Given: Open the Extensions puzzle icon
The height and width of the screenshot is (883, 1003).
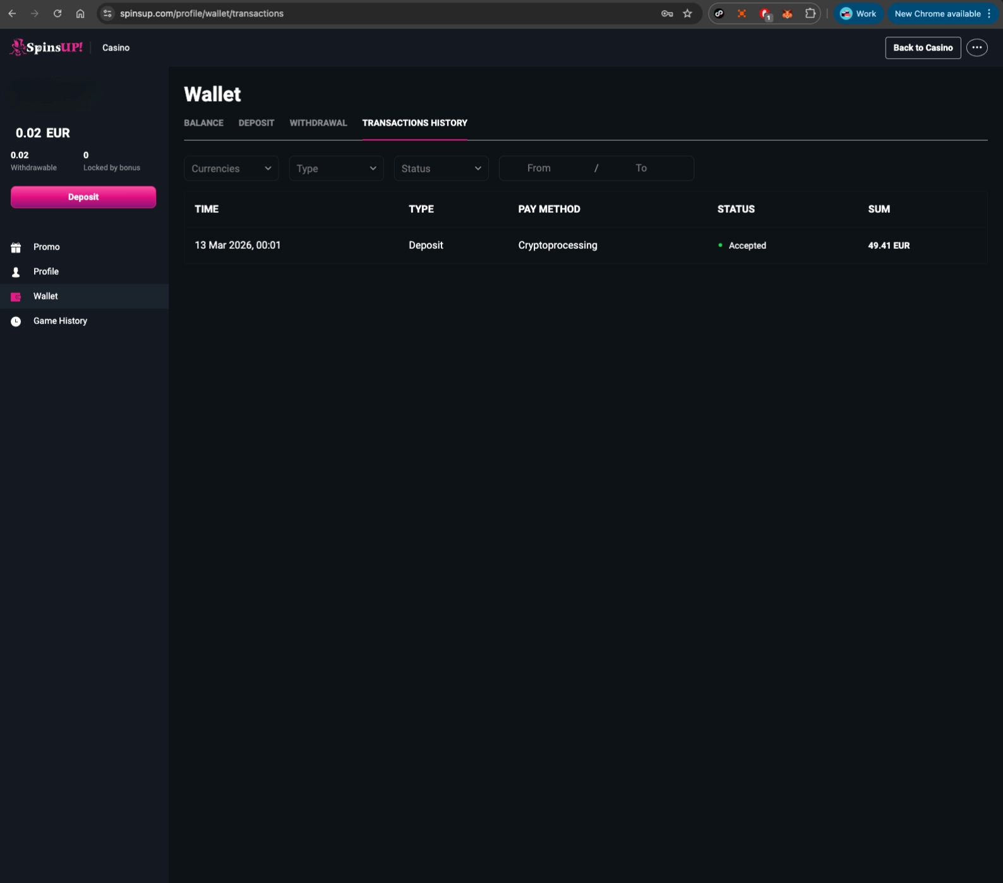Looking at the screenshot, I should (x=810, y=13).
